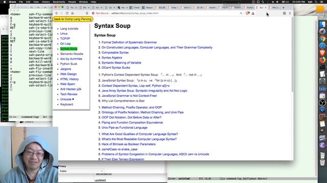Click 'back to Comp Lang Perving' button

tap(73, 19)
